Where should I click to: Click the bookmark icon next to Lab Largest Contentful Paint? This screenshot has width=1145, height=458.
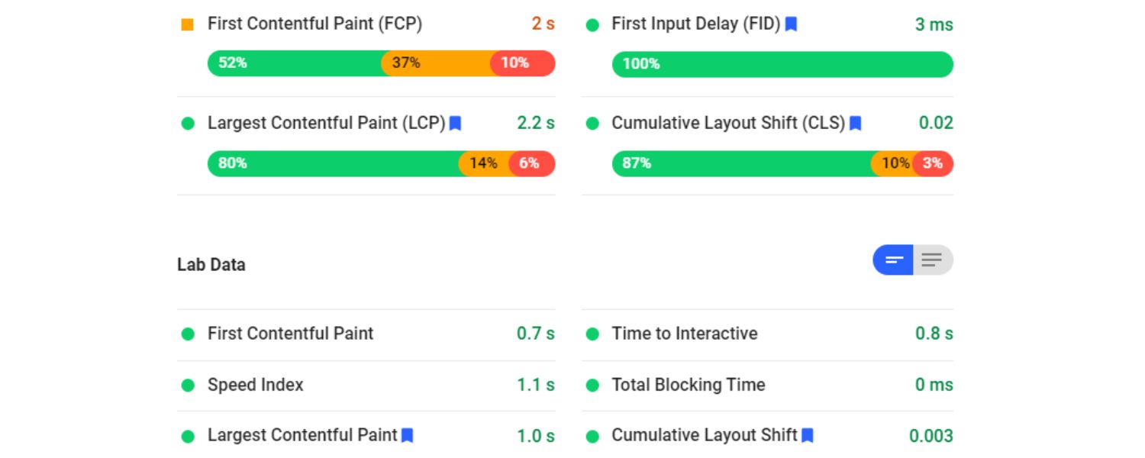click(x=407, y=435)
